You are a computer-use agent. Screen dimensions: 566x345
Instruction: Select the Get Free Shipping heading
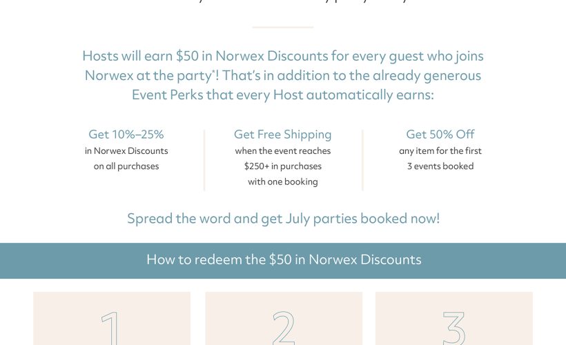coord(282,135)
